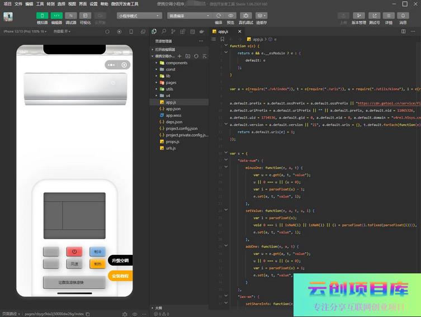421x317 pixels.
Task: Open project.config.json in the file tree
Action: (182, 128)
